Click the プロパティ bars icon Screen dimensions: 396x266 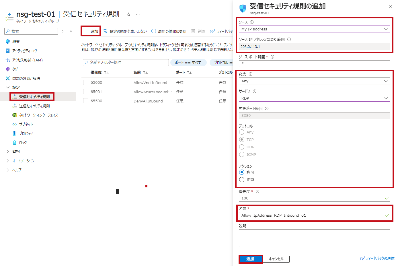[15, 133]
